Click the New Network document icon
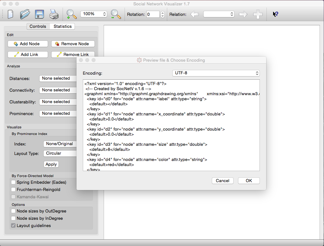Image resolution: width=324 pixels, height=246 pixels. pos(10,14)
